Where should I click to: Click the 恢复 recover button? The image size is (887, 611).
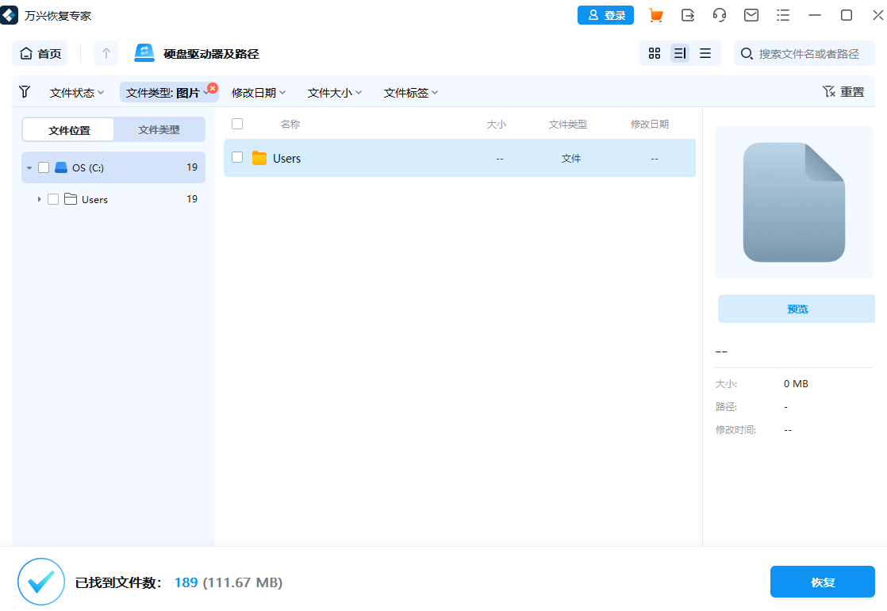[x=822, y=582]
